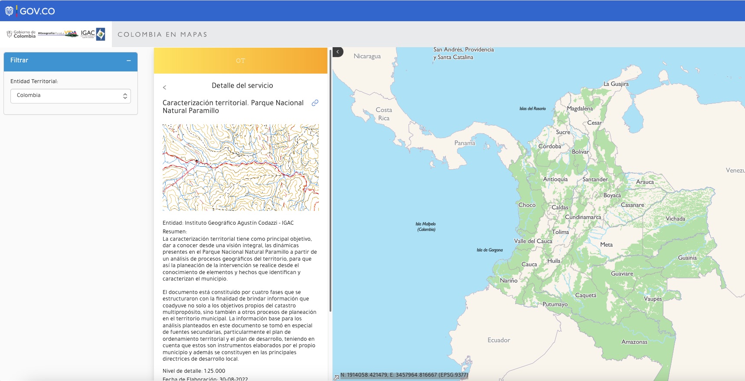Image resolution: width=745 pixels, height=381 pixels.
Task: Click the Casanare label on the map
Action: [632, 205]
